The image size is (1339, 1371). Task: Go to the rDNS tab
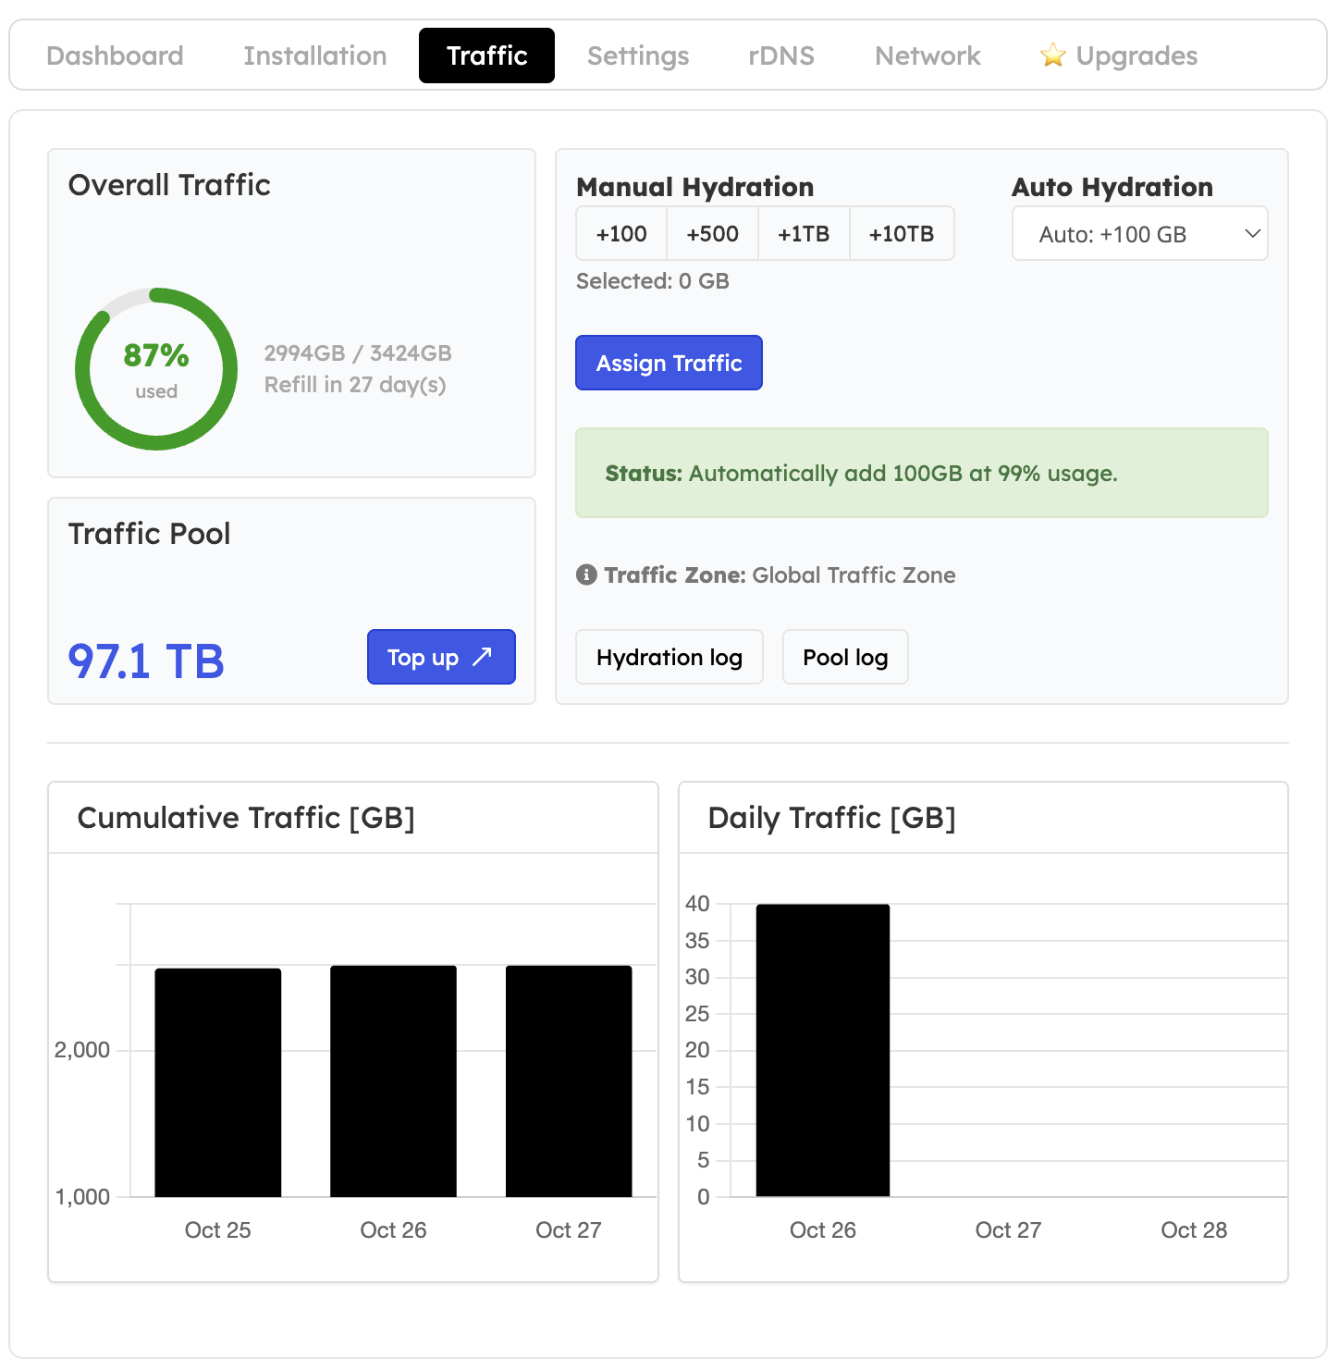pyautogui.click(x=780, y=56)
